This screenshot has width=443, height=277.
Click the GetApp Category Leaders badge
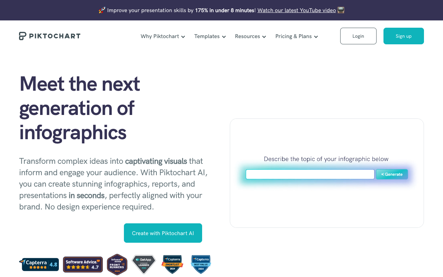click(x=144, y=264)
